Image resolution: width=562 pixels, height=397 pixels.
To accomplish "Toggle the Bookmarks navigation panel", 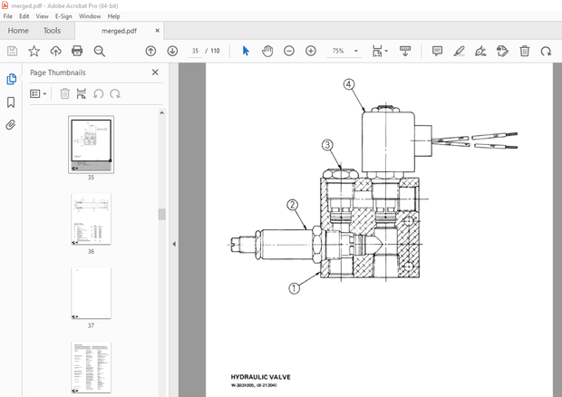I will point(11,102).
